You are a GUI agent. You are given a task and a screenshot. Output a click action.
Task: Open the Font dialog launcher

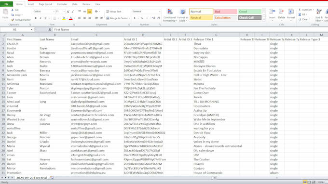[74, 25]
